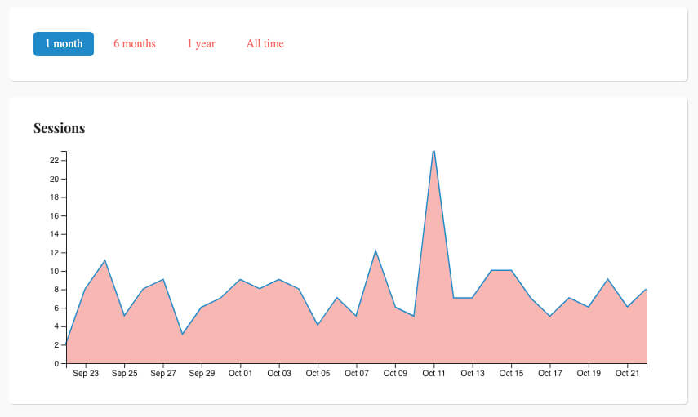Screen dimensions: 698x417
Task: Click the Oct 09 x-axis label
Action: click(x=395, y=374)
